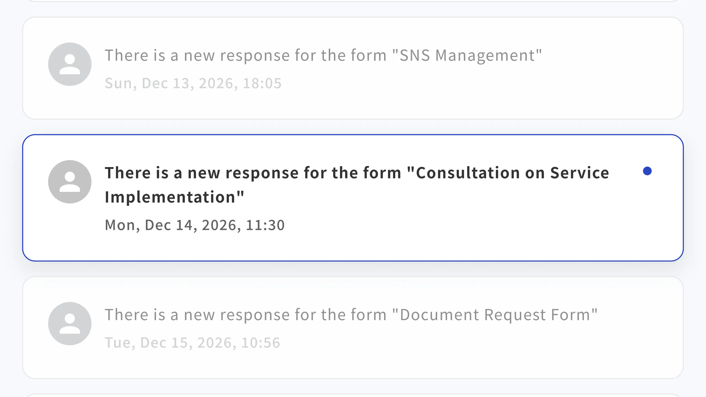Click the quoted form name "SNS Management"
Image resolution: width=706 pixels, height=397 pixels.
click(467, 55)
